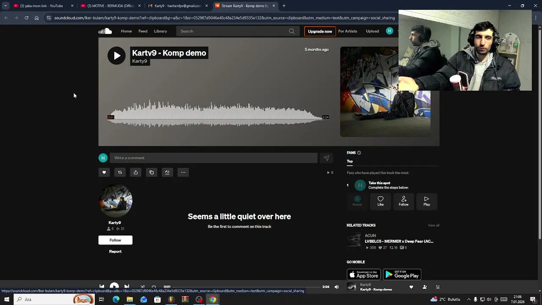Open related track LVBELC5 - MERMER x Deep Fear
Viewport: 542px width, 305px height.
pos(399,241)
